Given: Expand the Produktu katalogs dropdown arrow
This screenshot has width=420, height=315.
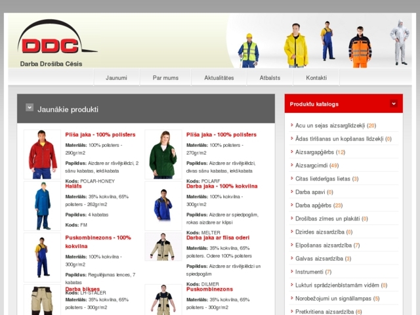Looking at the screenshot, I should click(393, 104).
